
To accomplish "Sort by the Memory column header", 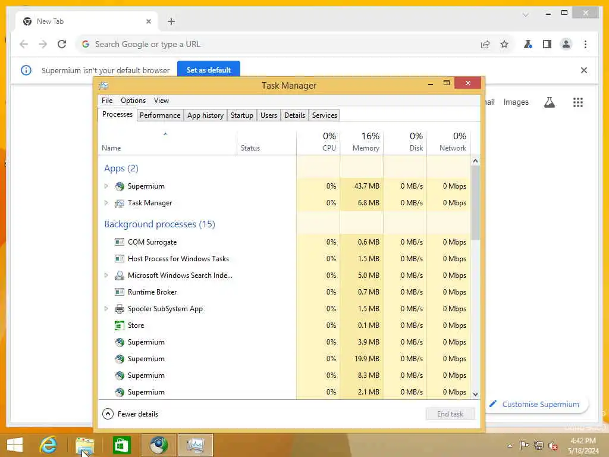I will [x=362, y=143].
